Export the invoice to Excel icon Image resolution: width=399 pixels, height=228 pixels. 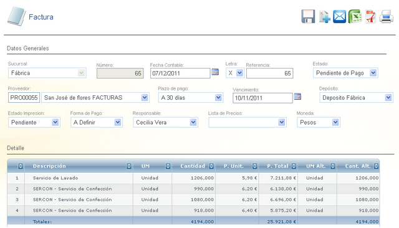click(355, 17)
